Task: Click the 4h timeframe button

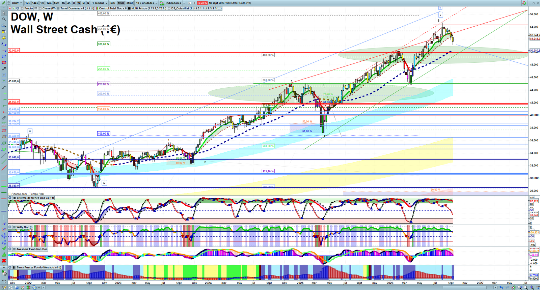Action: point(69,3)
